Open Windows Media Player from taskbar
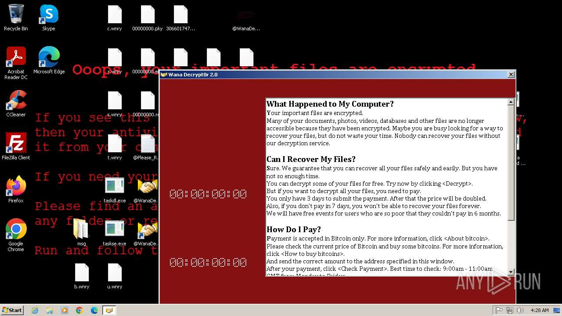The width and height of the screenshot is (562, 316). 65,310
